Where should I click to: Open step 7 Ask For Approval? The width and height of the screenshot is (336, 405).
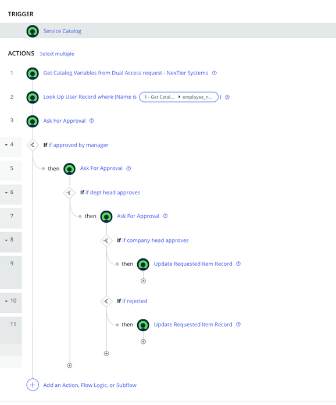point(138,216)
